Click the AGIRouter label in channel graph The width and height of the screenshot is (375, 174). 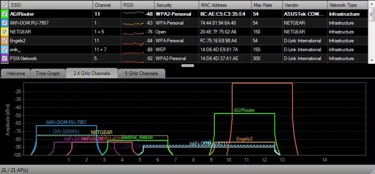pos(244,110)
